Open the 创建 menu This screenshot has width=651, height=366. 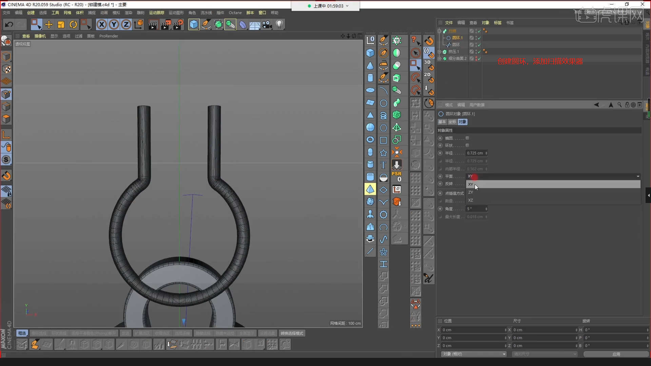[31, 13]
